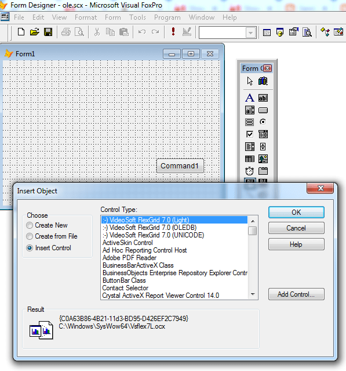Select the Text Box tool
The width and height of the screenshot is (346, 371).
coord(263,98)
